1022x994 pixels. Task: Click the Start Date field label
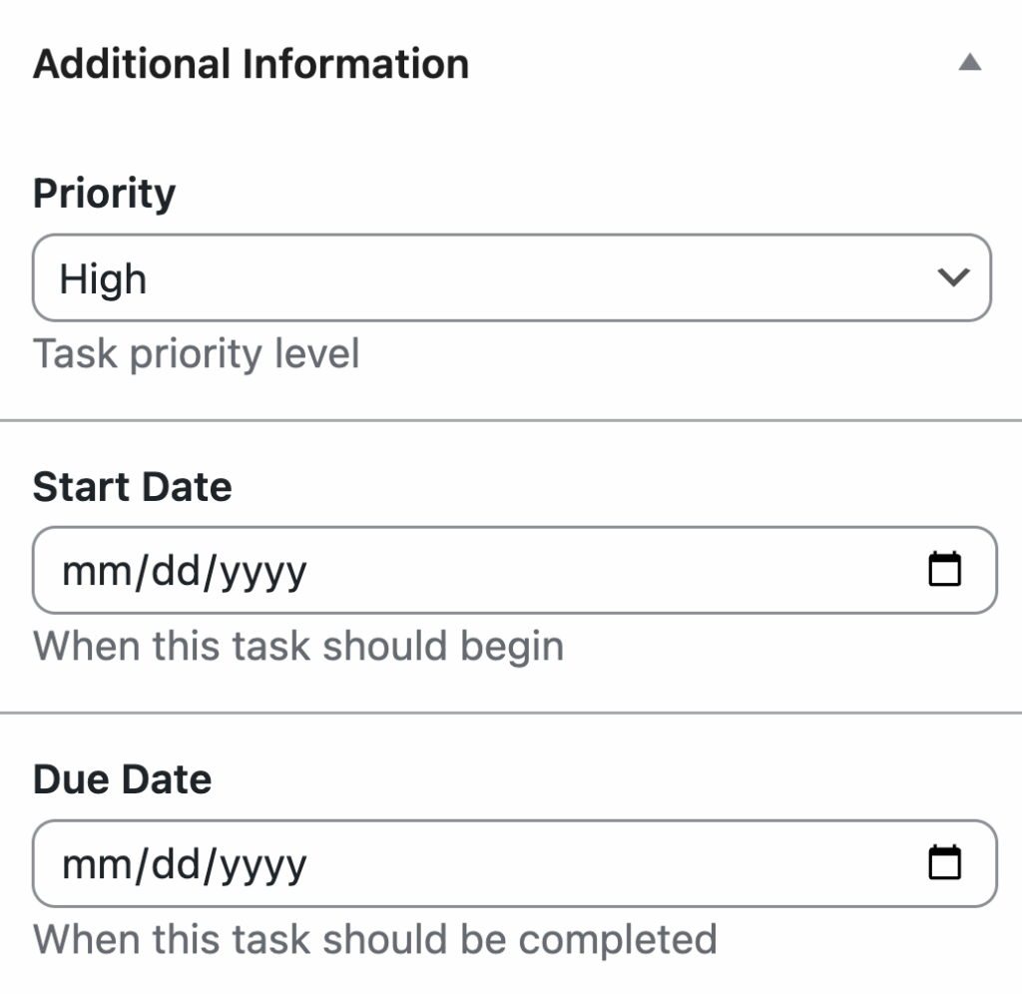[x=132, y=487]
